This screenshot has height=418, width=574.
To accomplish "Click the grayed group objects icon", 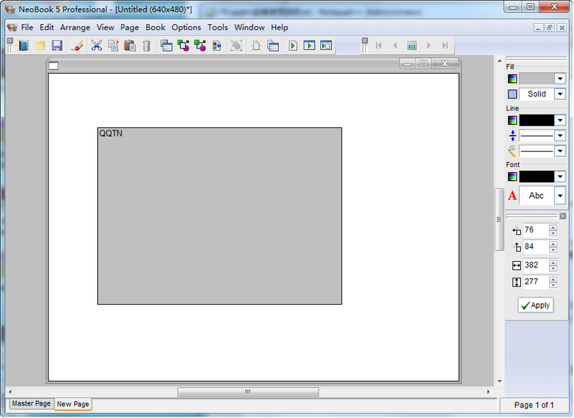I will coord(236,46).
